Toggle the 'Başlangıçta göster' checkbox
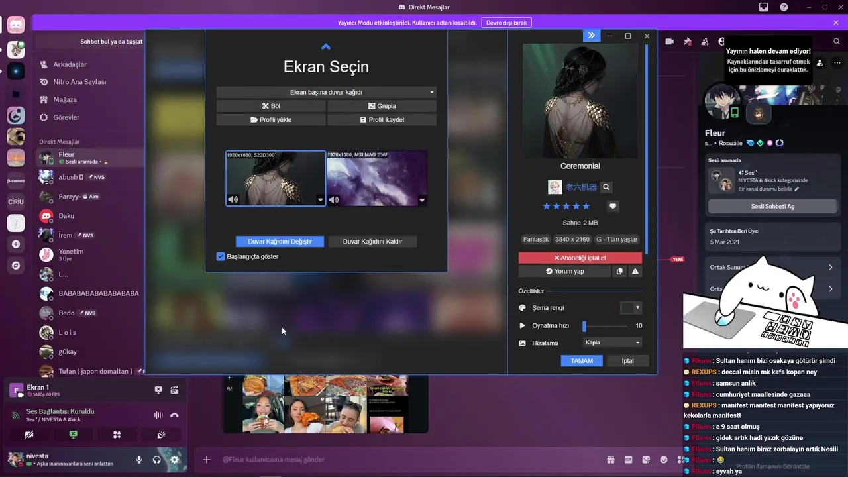This screenshot has width=848, height=477. click(221, 256)
